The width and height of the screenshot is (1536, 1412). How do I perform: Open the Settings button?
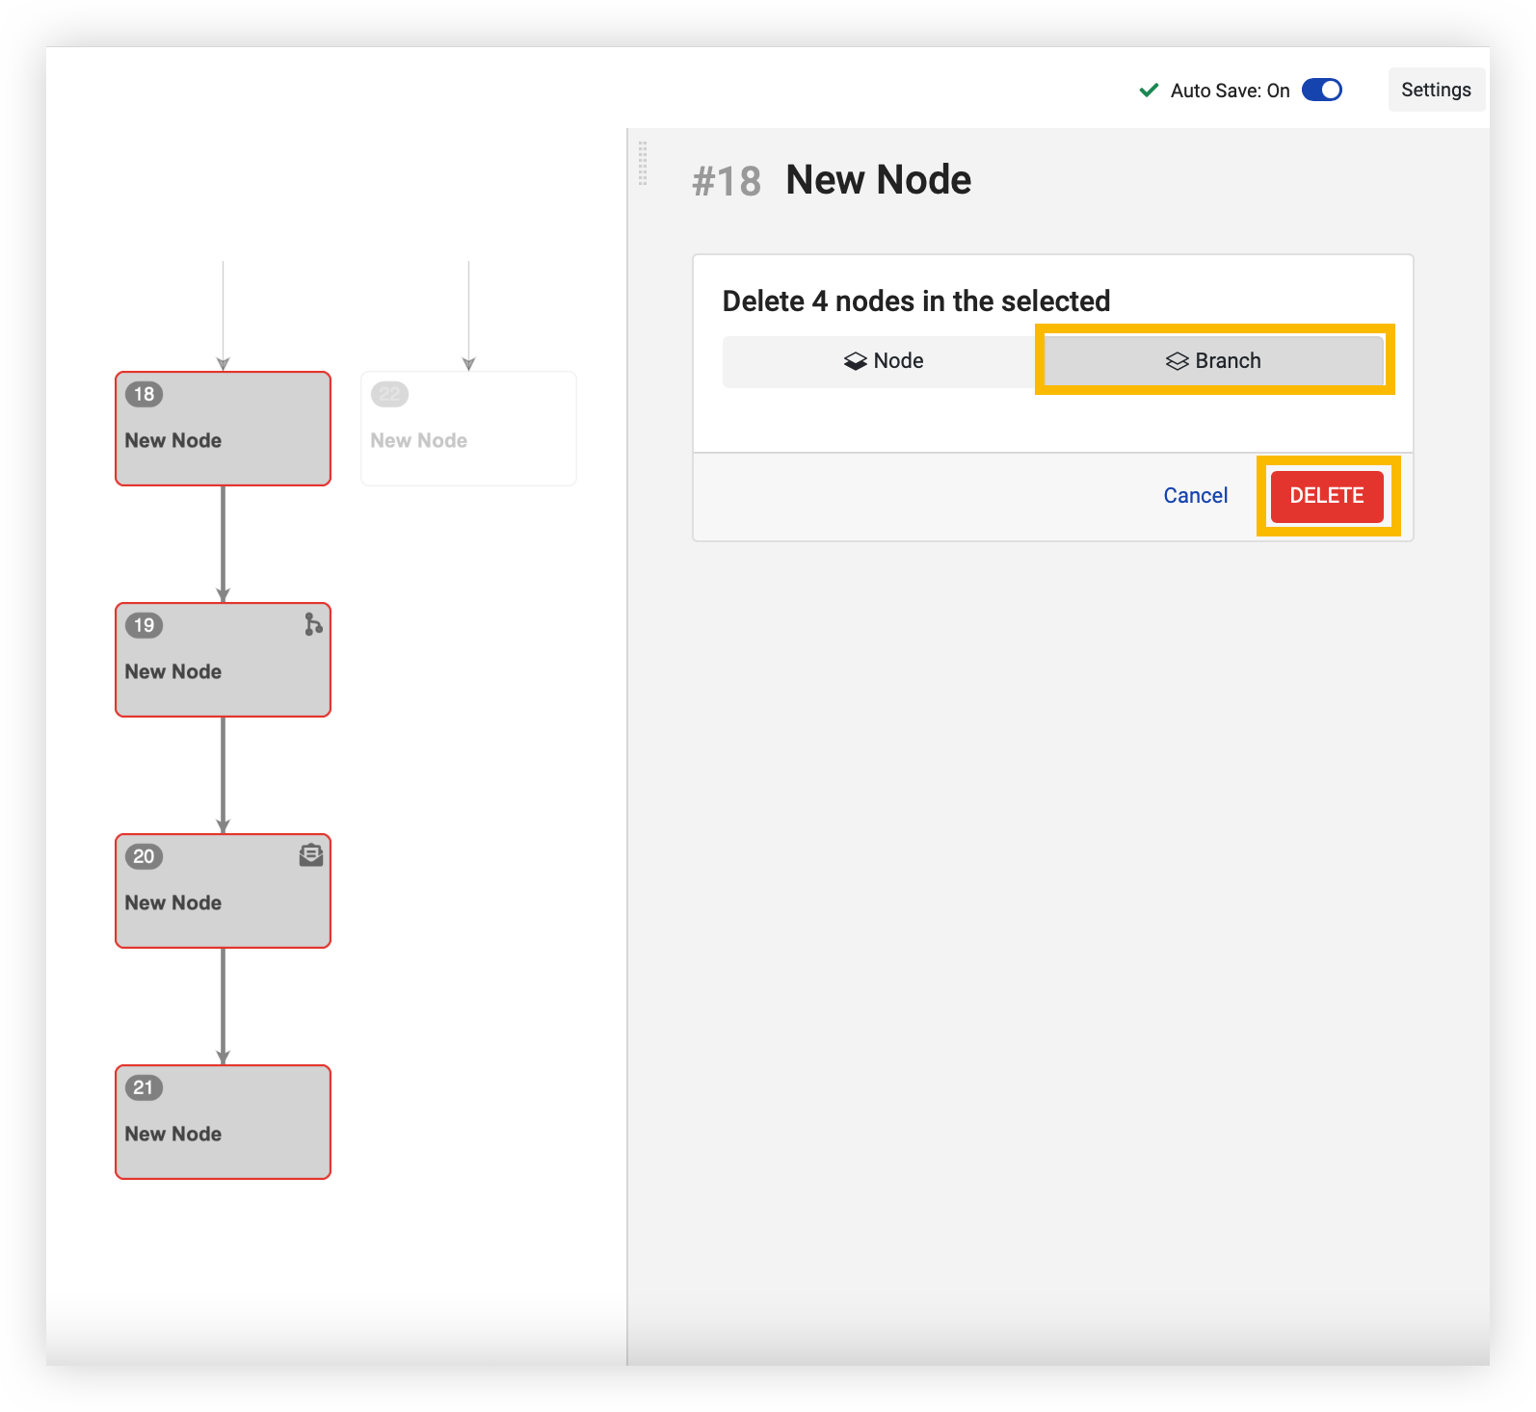click(x=1435, y=90)
